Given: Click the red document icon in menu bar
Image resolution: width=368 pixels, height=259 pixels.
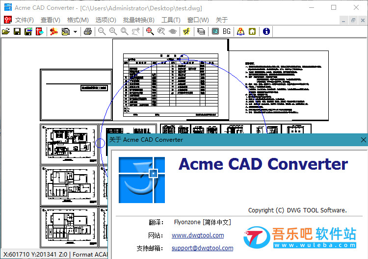Looking at the screenshot, I should pos(7,20).
